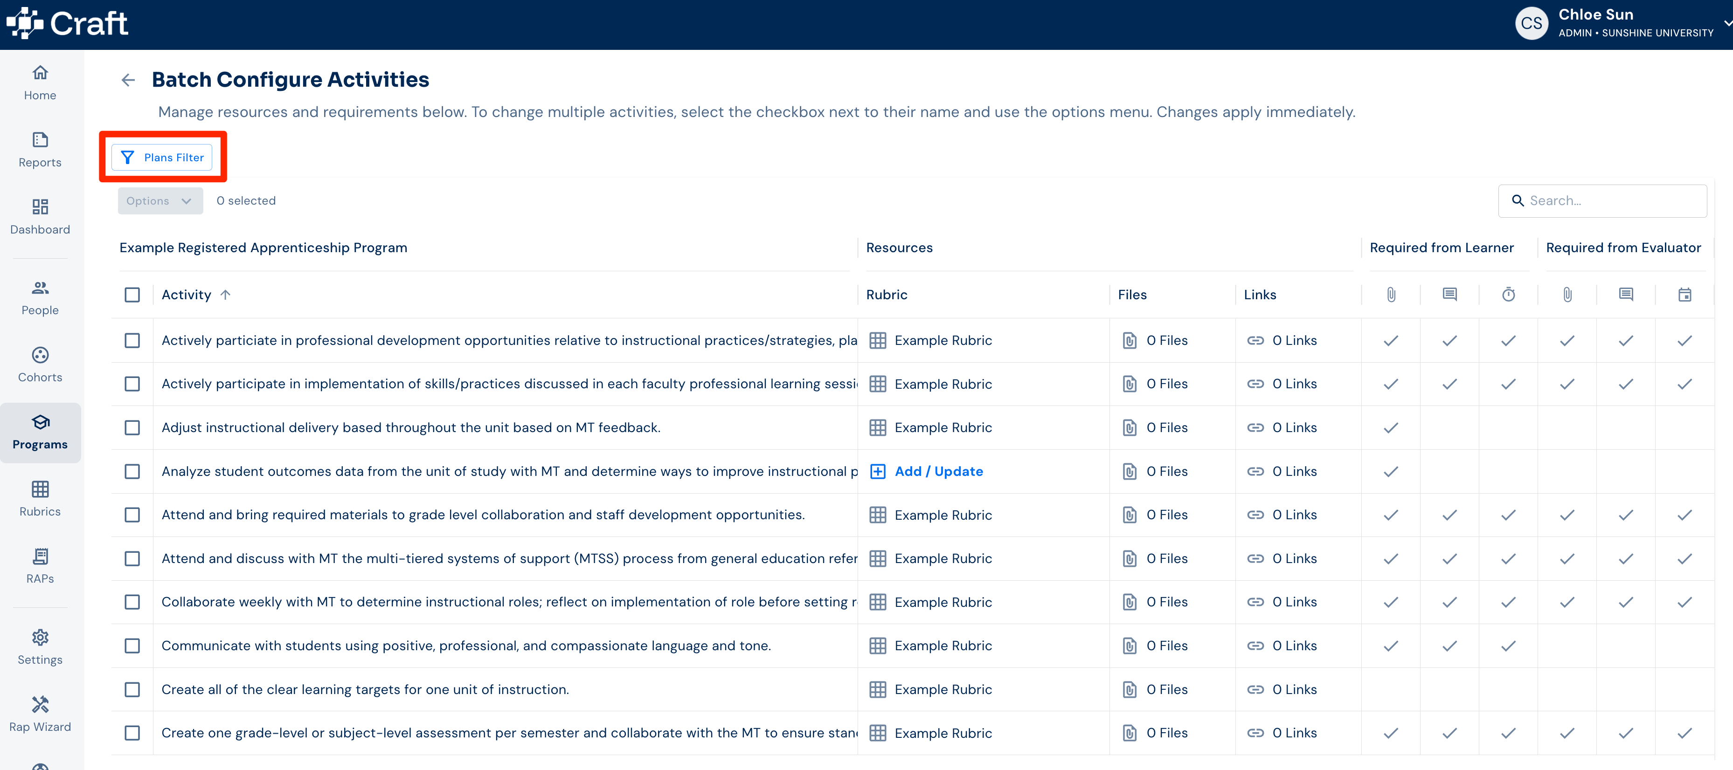1733x770 pixels.
Task: Click 0 Links in 'Create all of the clear' row
Action: pos(1294,690)
